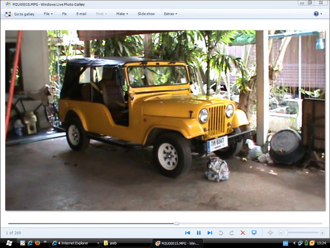Expand the Extras dropdown menu
Image resolution: width=330 pixels, height=248 pixels.
click(170, 14)
